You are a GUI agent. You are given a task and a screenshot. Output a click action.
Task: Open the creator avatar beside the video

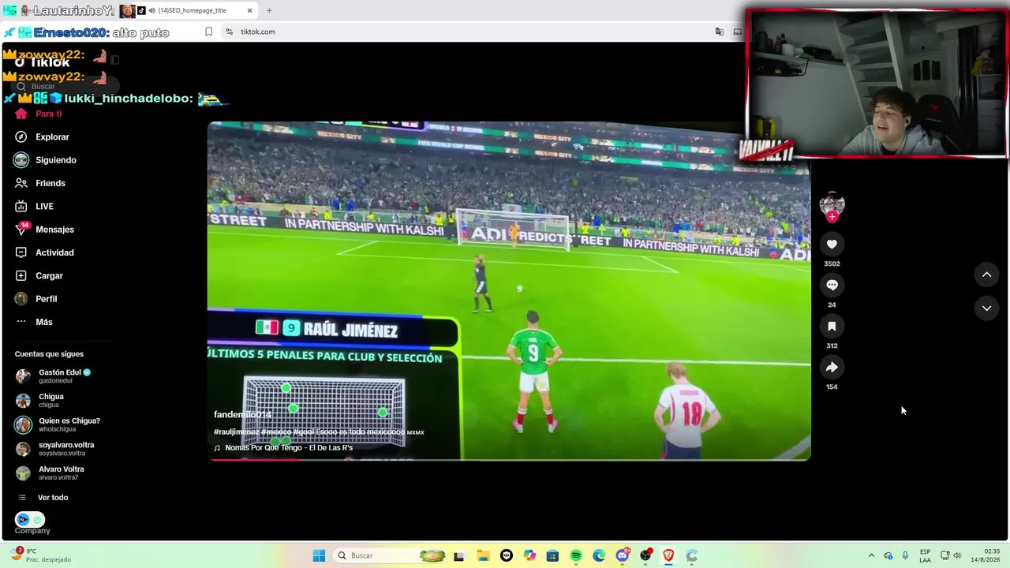pos(832,204)
